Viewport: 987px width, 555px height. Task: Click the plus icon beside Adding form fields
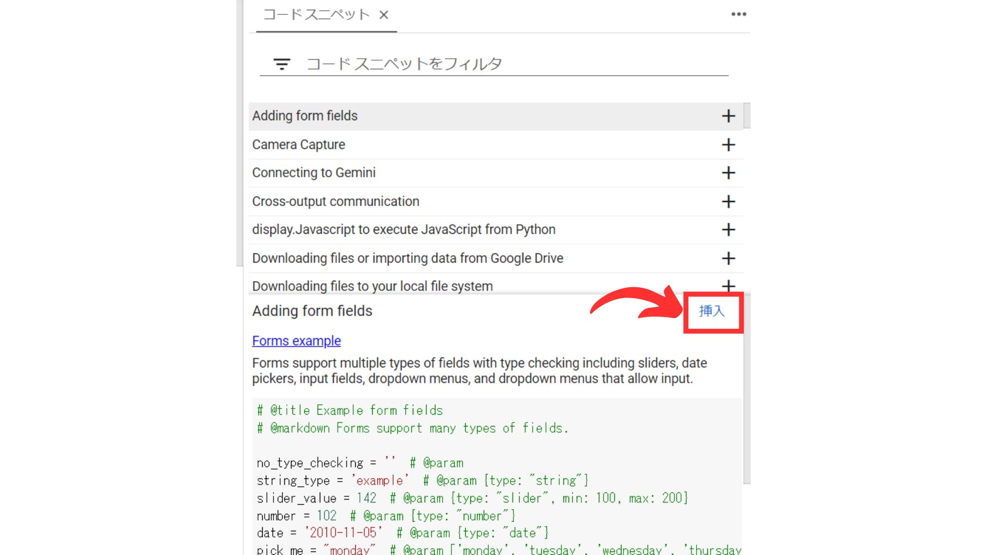(x=728, y=116)
